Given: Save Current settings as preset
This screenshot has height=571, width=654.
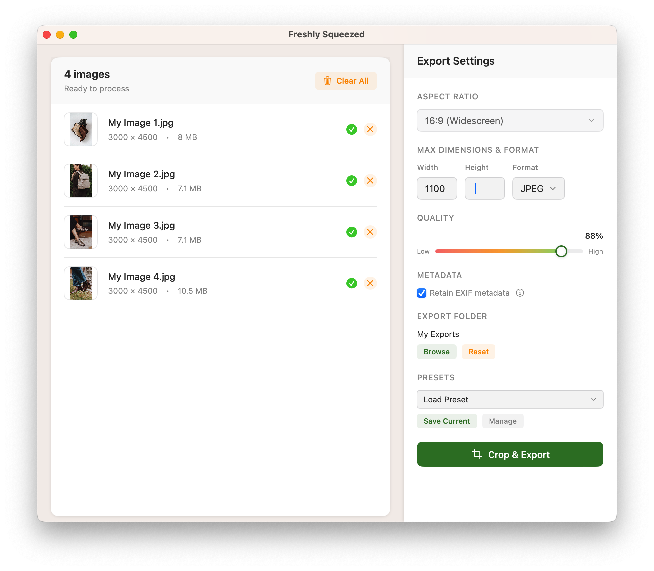Looking at the screenshot, I should (447, 421).
